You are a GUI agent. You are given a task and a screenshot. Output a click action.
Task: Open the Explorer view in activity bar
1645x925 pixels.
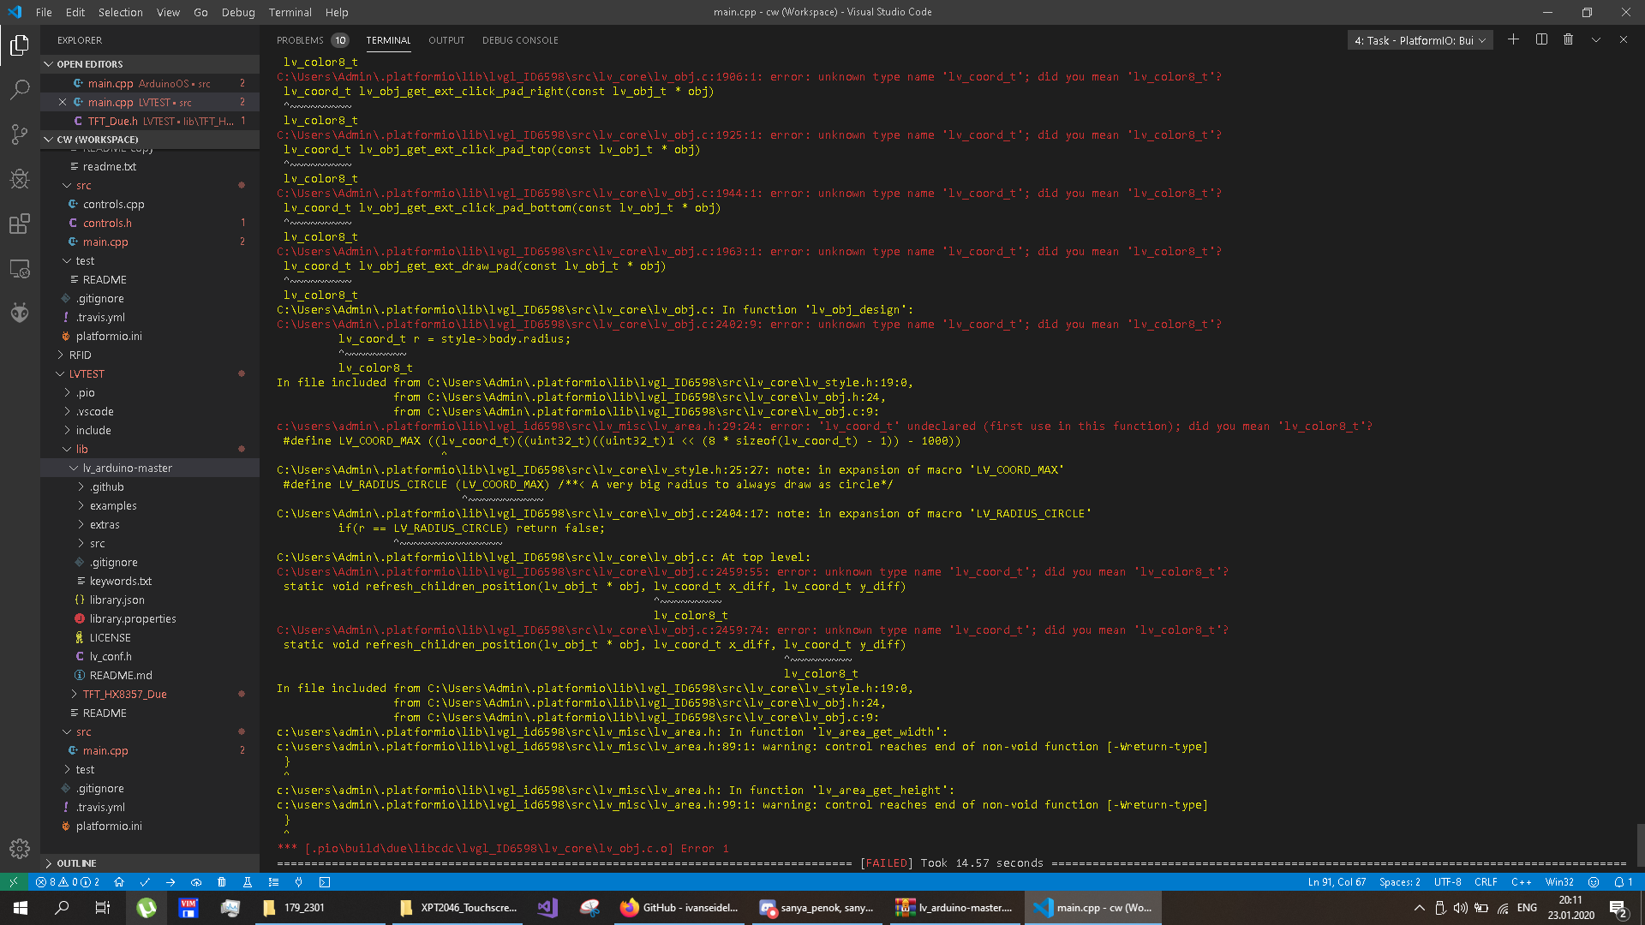(x=20, y=45)
